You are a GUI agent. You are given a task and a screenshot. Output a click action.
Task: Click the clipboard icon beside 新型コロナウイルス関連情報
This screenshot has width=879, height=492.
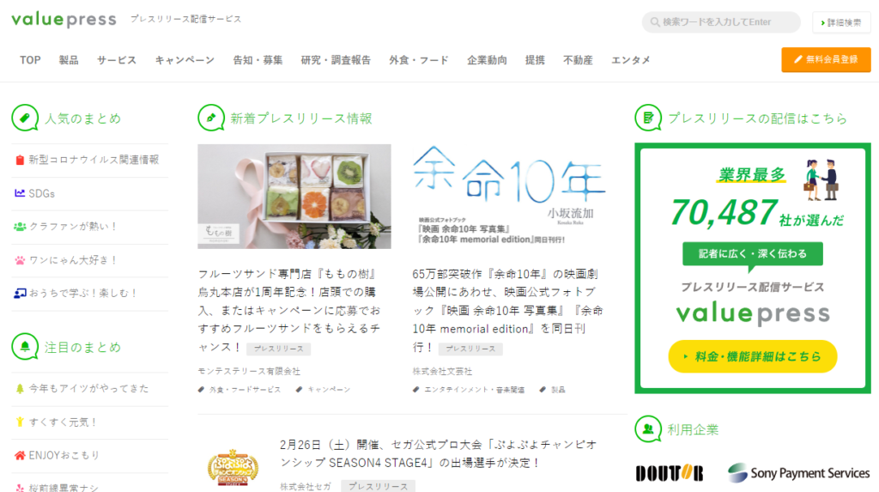coord(20,160)
